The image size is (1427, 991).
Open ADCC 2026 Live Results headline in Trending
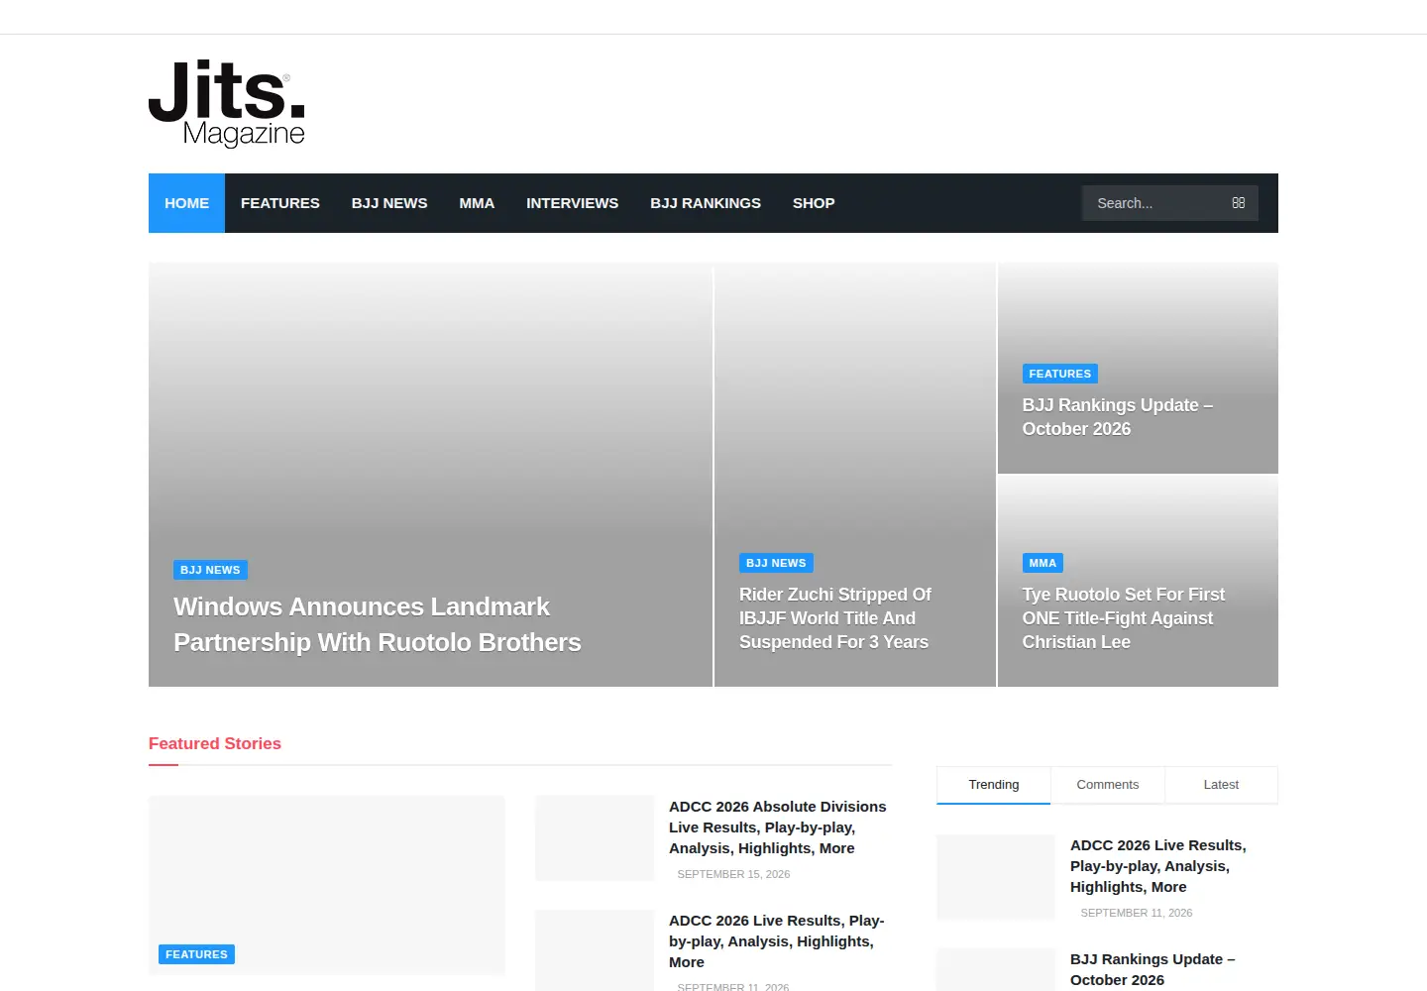point(1158,866)
